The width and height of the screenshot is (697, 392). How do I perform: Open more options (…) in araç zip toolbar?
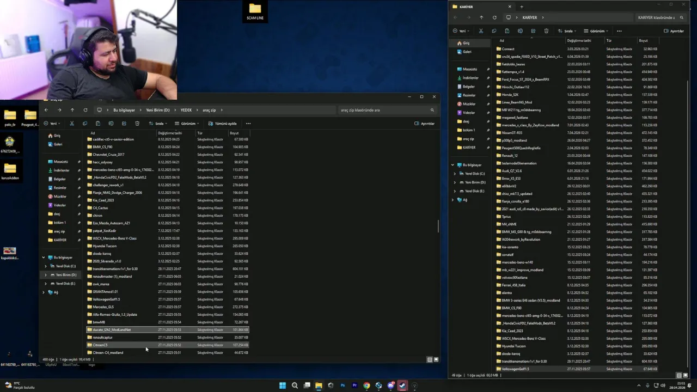(248, 124)
